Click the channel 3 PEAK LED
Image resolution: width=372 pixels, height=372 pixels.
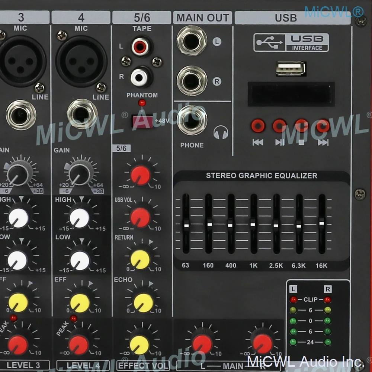13,318
